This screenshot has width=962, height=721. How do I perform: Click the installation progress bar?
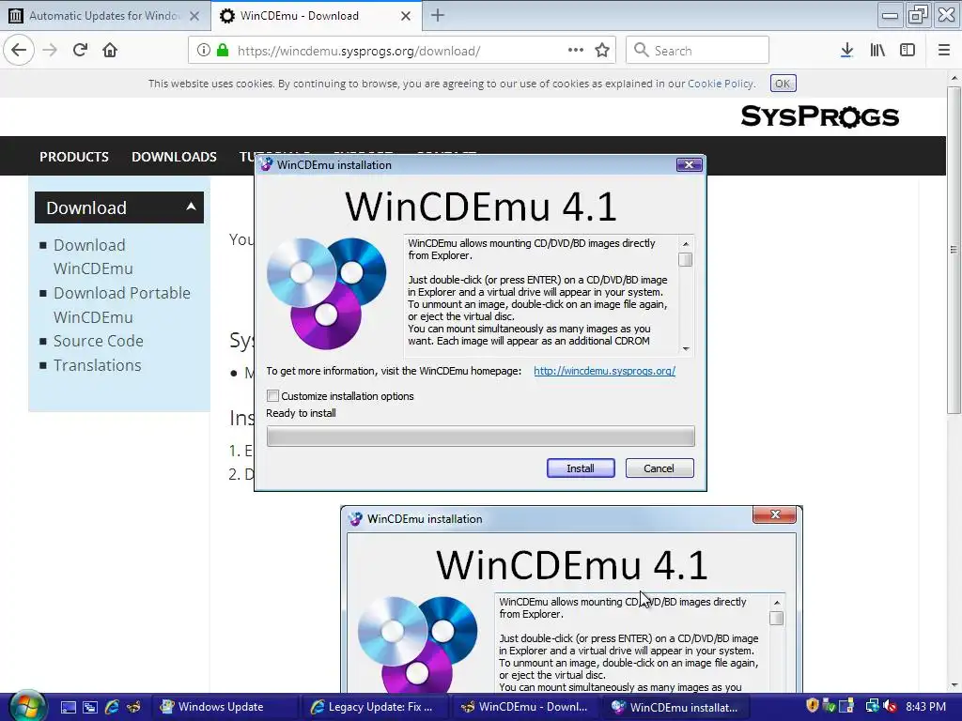480,436
